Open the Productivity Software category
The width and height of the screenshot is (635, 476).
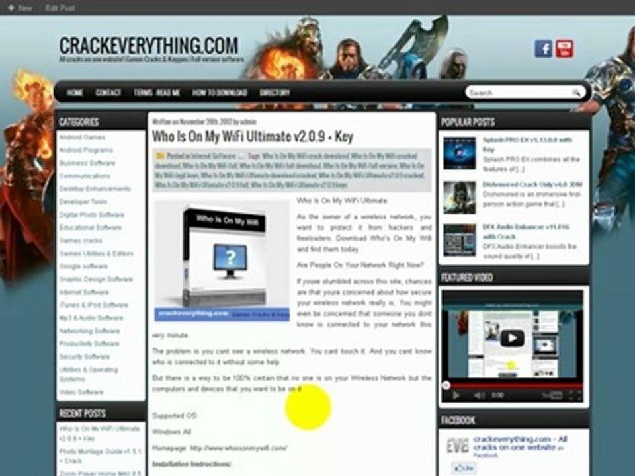coord(89,344)
